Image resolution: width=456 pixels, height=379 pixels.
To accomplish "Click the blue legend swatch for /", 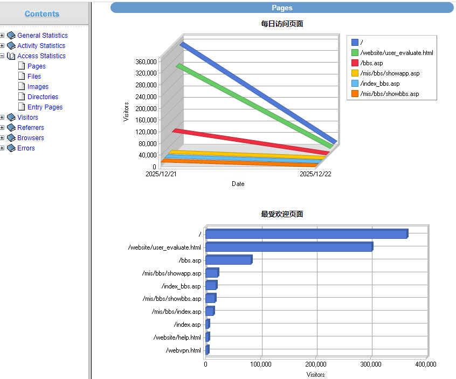I will (x=355, y=43).
